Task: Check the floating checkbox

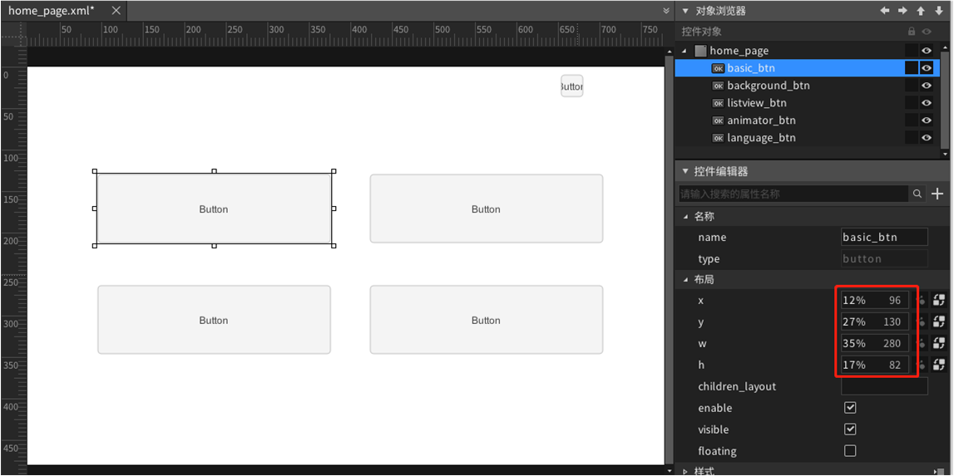Action: tap(851, 451)
